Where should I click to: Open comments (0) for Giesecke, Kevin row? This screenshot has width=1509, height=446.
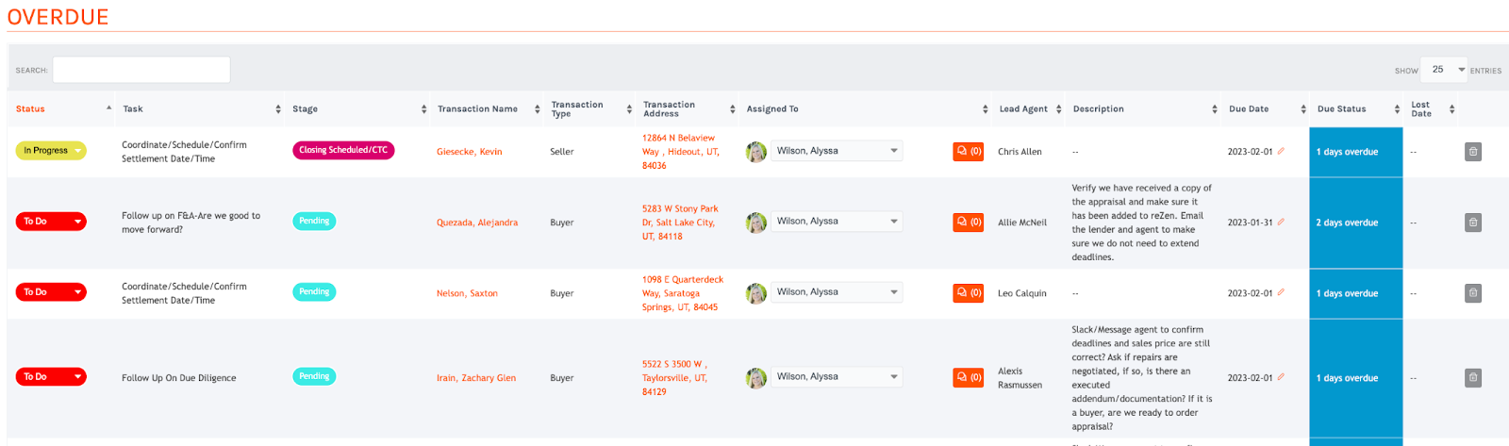(969, 151)
